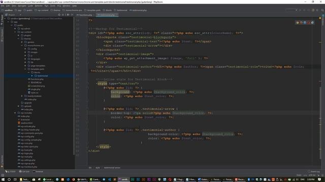Open the Code menu
Screen dimensions: 325x182
30,6
